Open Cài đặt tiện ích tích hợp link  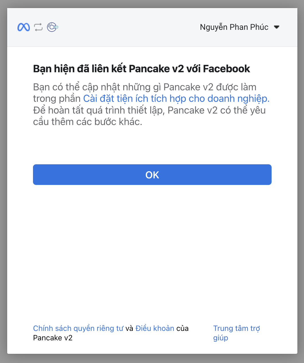[176, 99]
